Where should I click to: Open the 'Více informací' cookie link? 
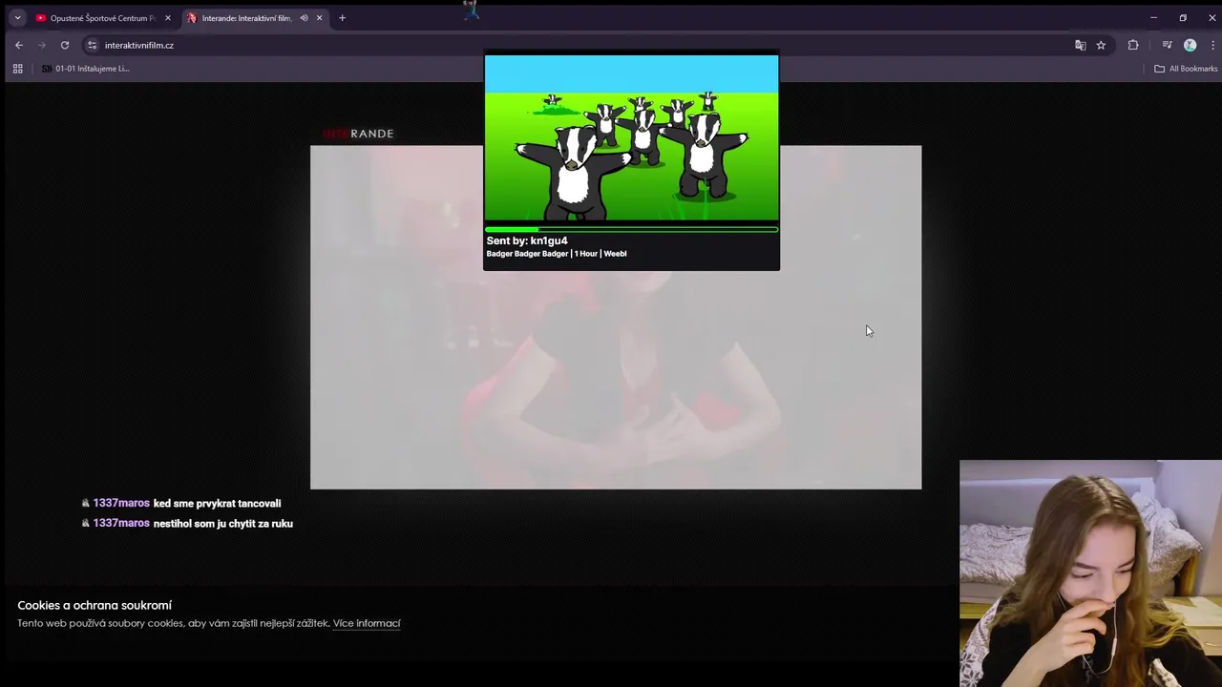click(367, 623)
